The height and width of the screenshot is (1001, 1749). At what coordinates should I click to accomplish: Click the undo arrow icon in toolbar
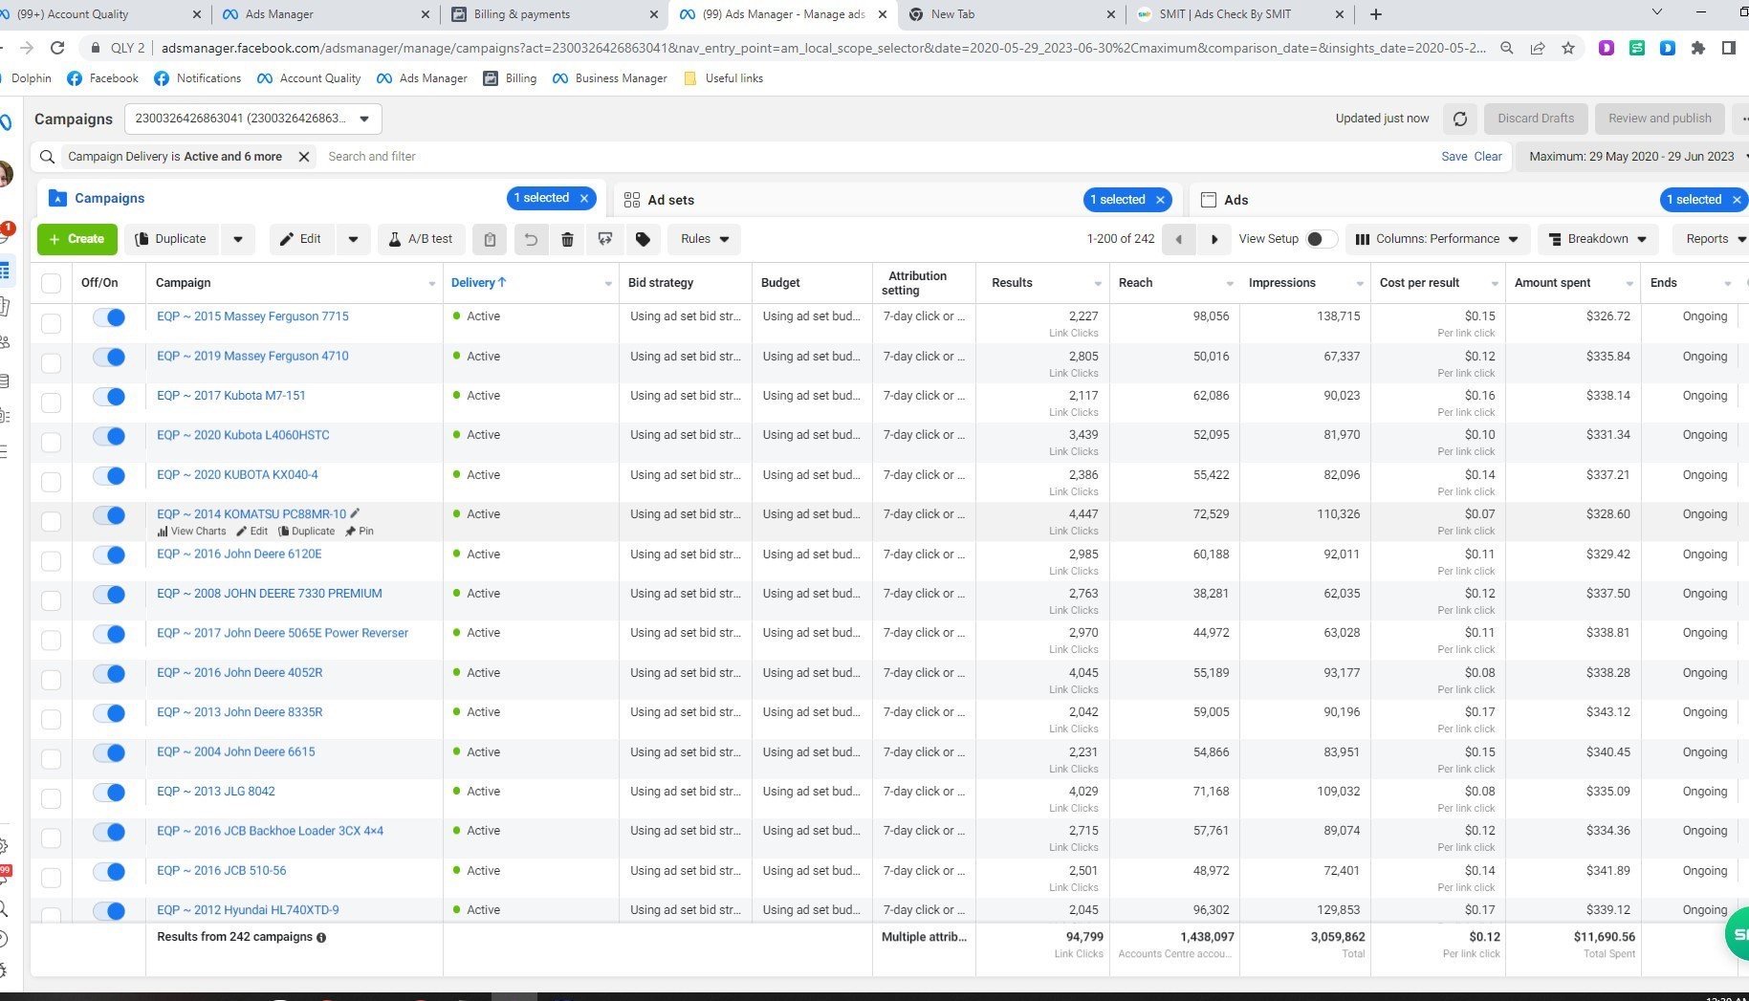point(531,239)
